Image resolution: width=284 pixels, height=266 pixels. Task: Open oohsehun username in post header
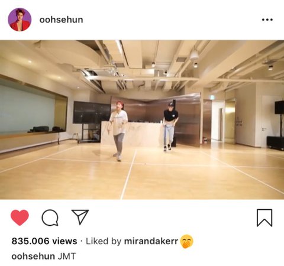coord(61,20)
